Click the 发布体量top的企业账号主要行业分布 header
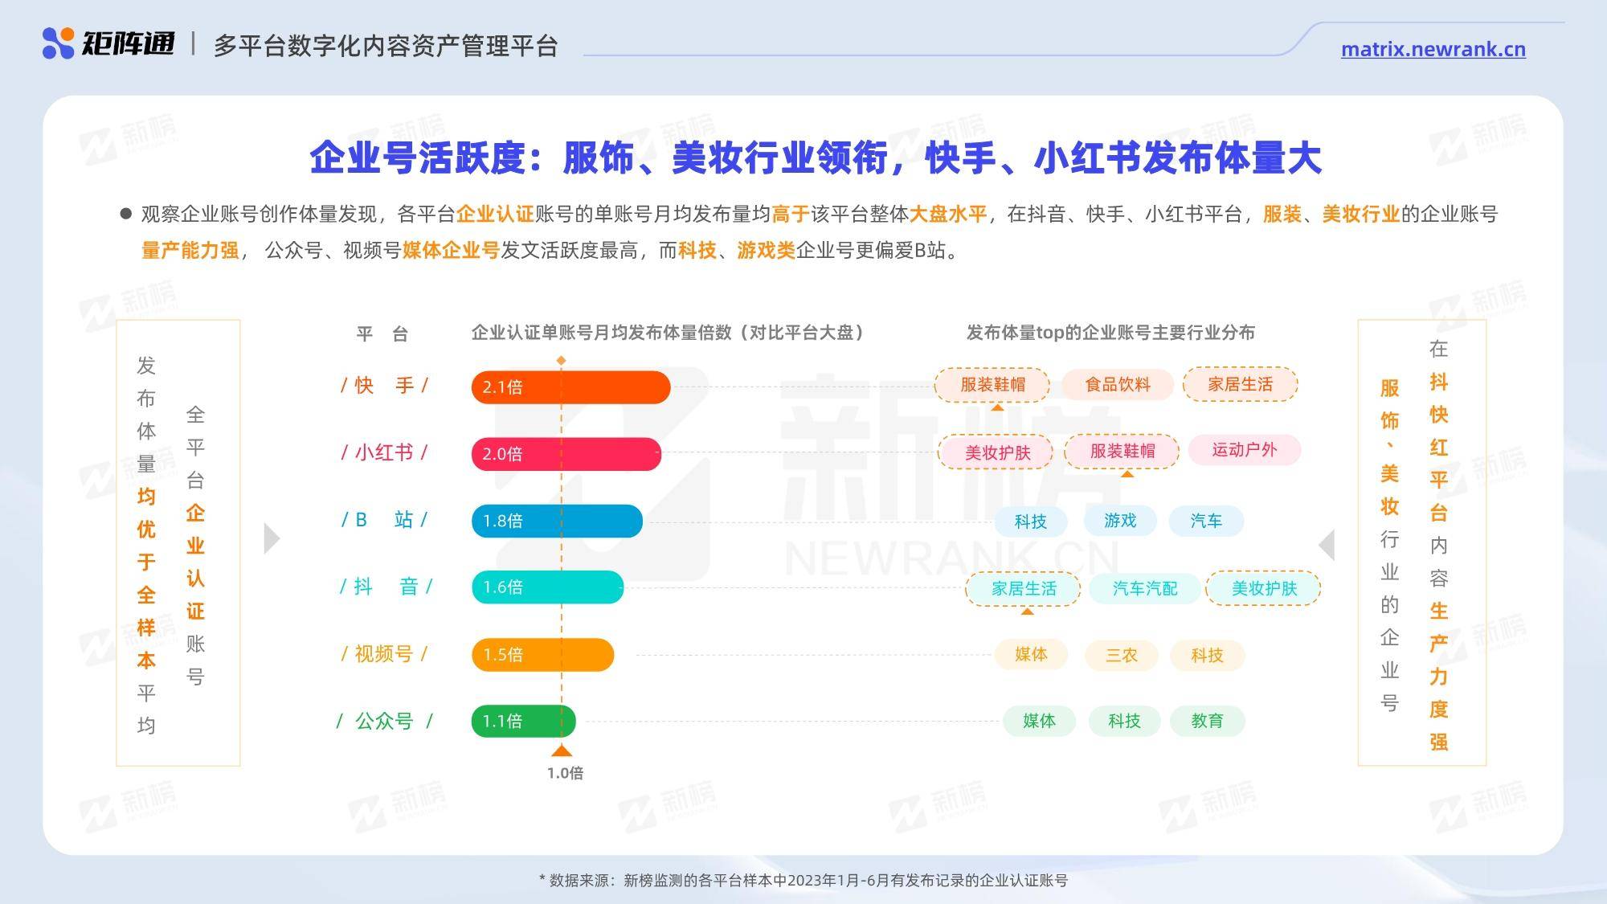1607x904 pixels. [x=1110, y=332]
